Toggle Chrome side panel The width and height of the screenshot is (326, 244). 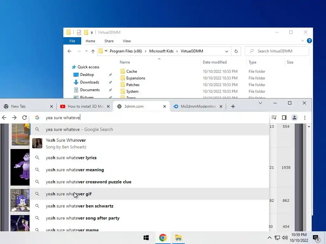284,118
